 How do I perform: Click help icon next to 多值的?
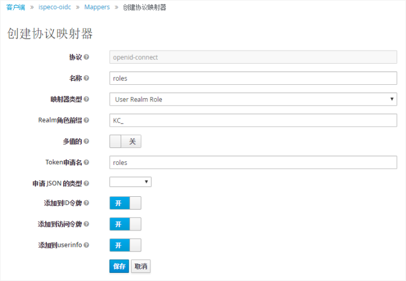point(86,141)
